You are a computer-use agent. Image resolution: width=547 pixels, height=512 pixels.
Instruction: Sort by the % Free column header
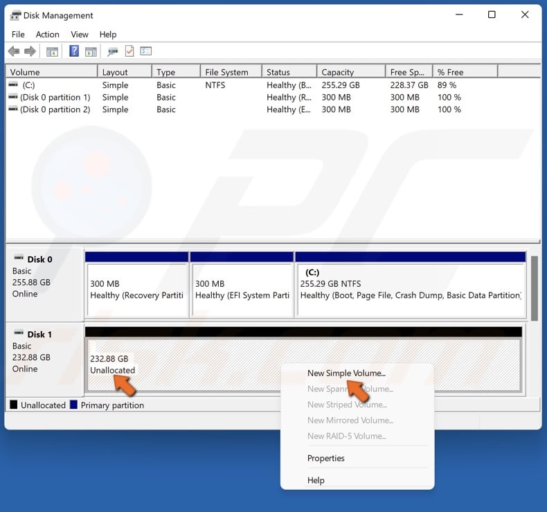465,72
